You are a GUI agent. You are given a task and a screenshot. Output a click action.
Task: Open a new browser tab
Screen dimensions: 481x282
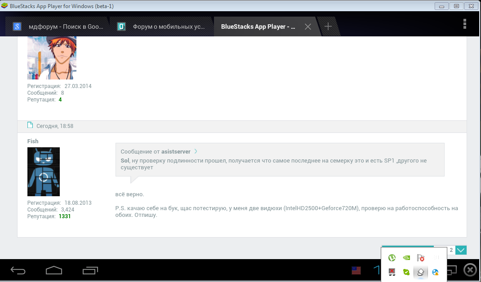pyautogui.click(x=328, y=26)
